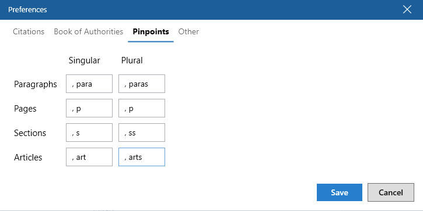The height and width of the screenshot is (211, 423).
Task: Focus the Paragraphs plural field containing ', paras'
Action: click(x=142, y=84)
